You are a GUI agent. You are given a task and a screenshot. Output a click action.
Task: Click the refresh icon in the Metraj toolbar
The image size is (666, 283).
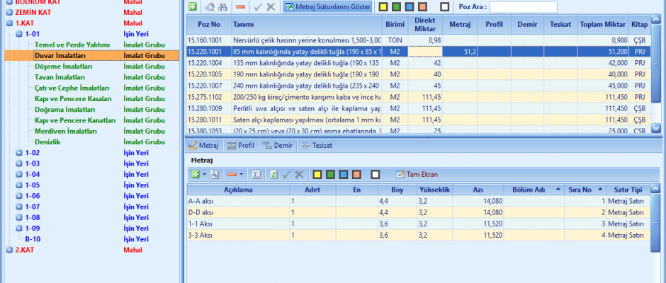point(273,174)
